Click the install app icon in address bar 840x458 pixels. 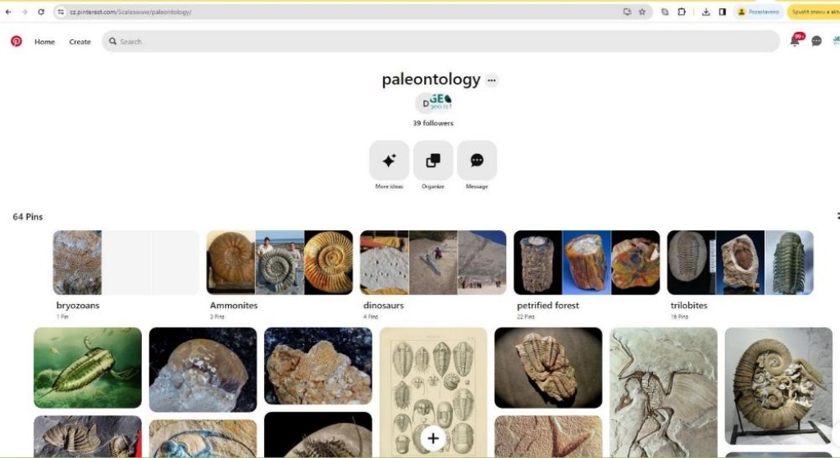[x=627, y=11]
